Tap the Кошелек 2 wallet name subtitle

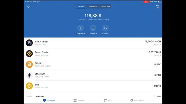click(93, 20)
